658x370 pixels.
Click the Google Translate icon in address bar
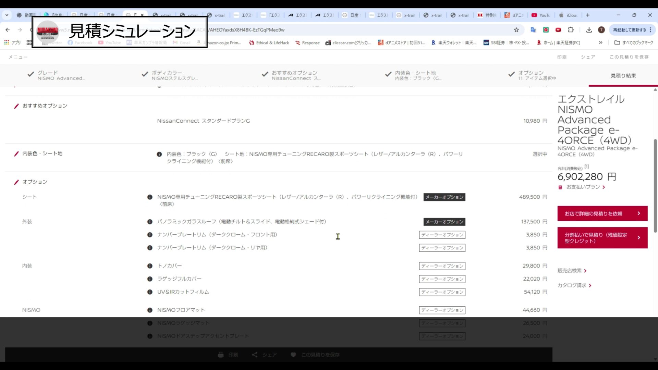point(533,30)
